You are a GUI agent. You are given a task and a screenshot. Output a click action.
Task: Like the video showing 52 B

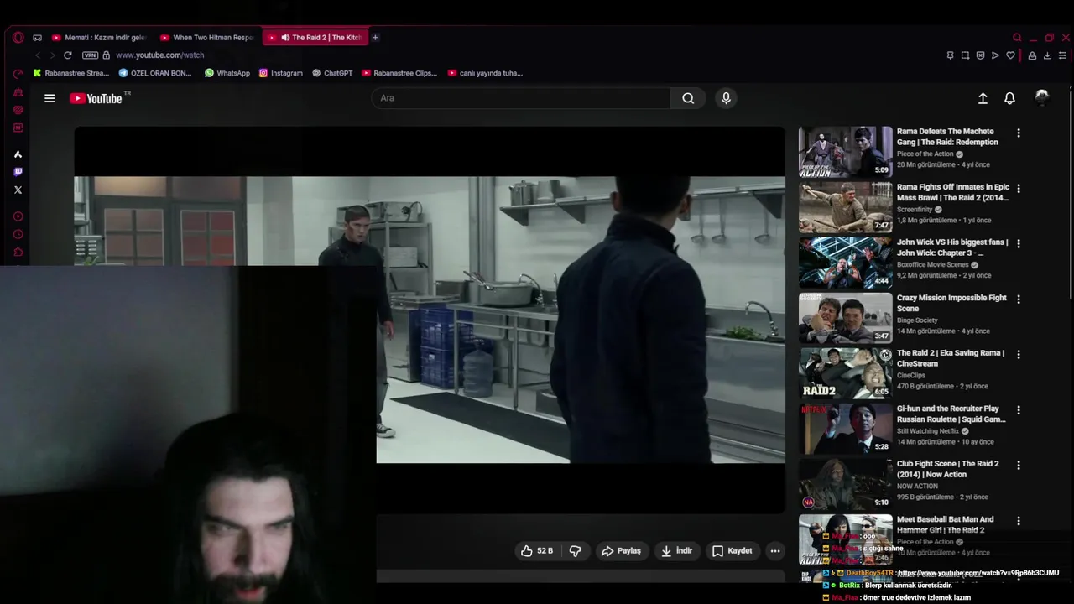click(537, 551)
